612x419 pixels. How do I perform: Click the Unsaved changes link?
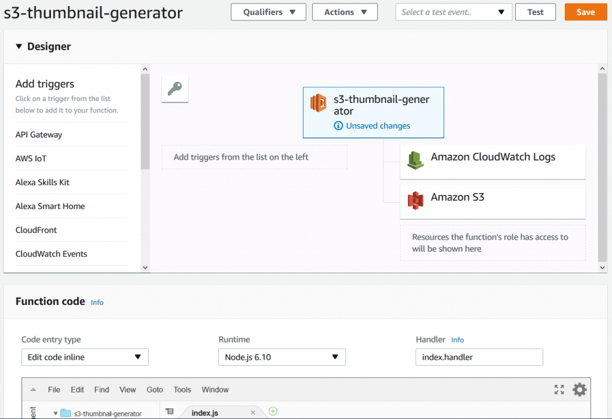click(378, 126)
